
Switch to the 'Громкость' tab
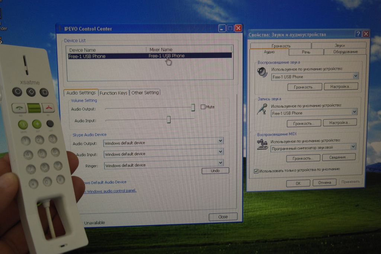(x=281, y=46)
